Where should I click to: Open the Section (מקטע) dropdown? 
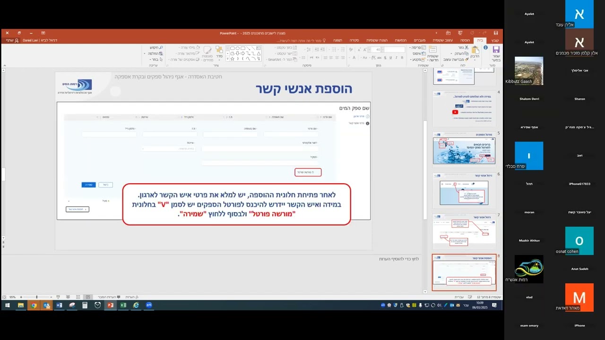(x=418, y=59)
